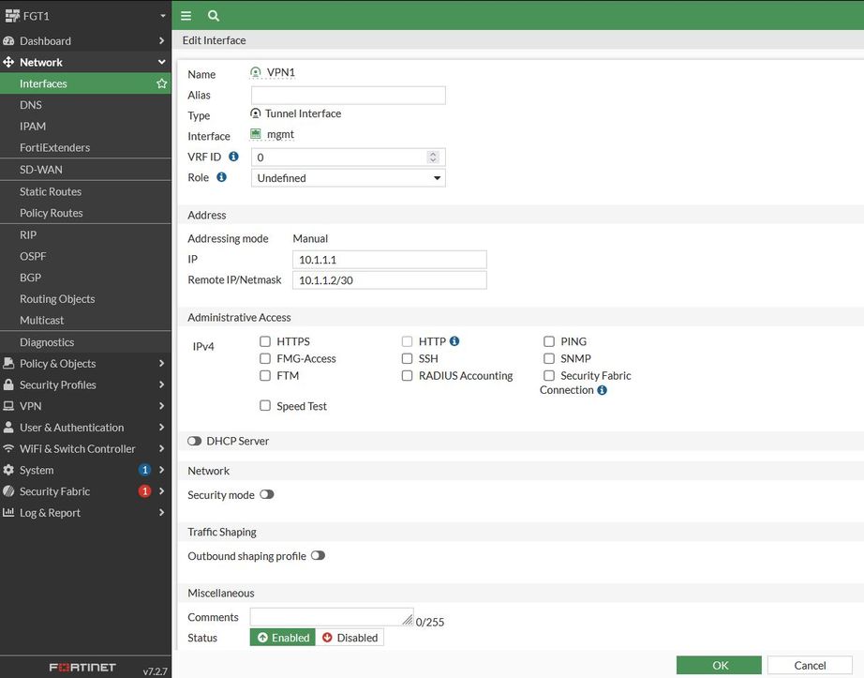Viewport: 864px width, 678px height.
Task: Click the Role info icon
Action: [x=222, y=177]
